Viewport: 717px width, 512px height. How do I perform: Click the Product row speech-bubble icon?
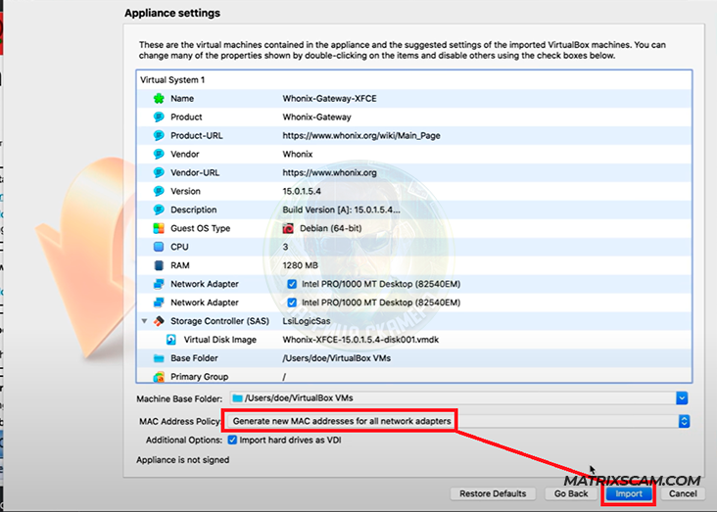159,117
